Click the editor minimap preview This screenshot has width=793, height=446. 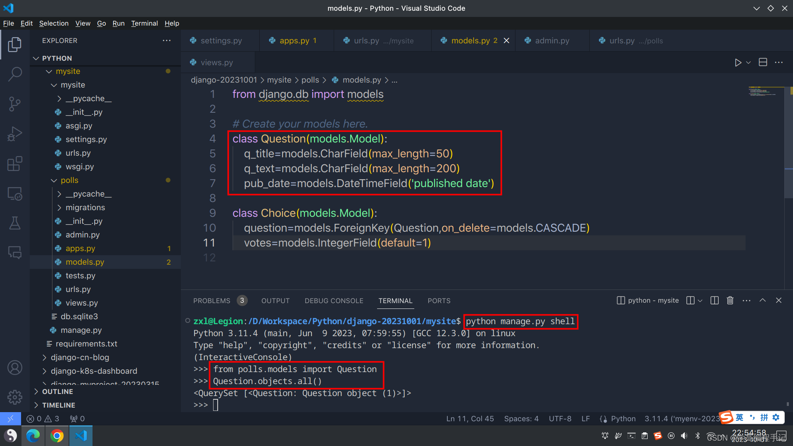pos(766,92)
